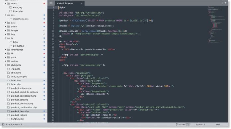The image size is (231, 129).
Task: Open products.js file
Action: click(19, 46)
